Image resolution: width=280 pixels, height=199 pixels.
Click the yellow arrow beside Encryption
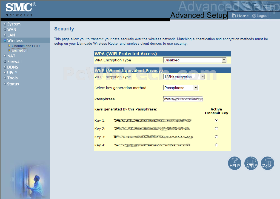point(9,50)
